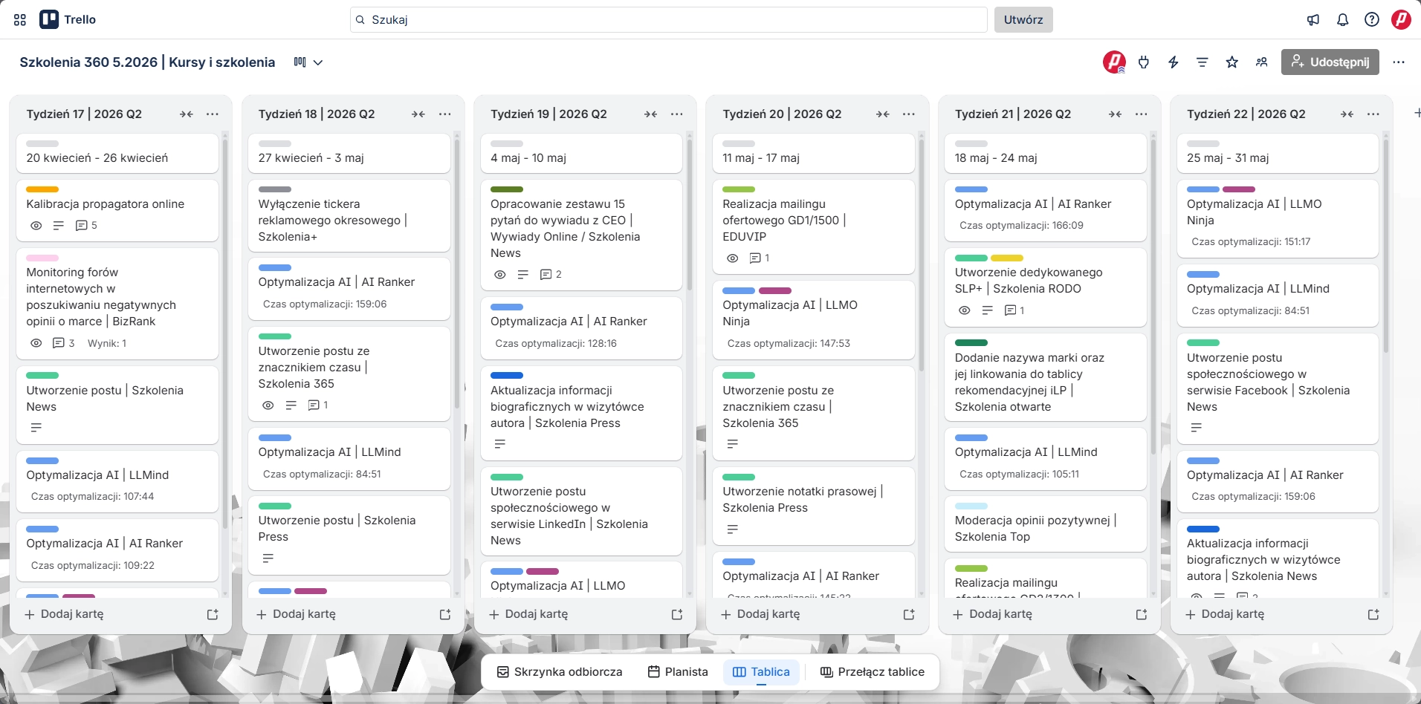Image resolution: width=1421 pixels, height=704 pixels.
Task: Click the Trello logo home icon
Action: click(49, 19)
